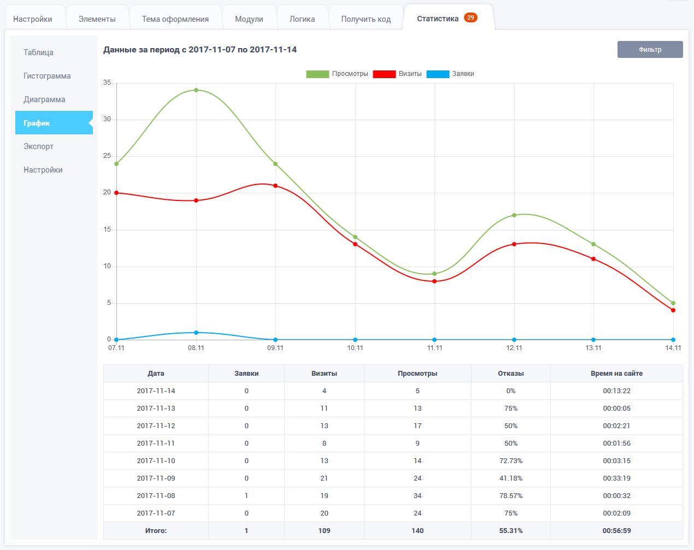The width and height of the screenshot is (694, 550).
Task: Toggle the red Визиты legend swatch
Action: tap(384, 74)
